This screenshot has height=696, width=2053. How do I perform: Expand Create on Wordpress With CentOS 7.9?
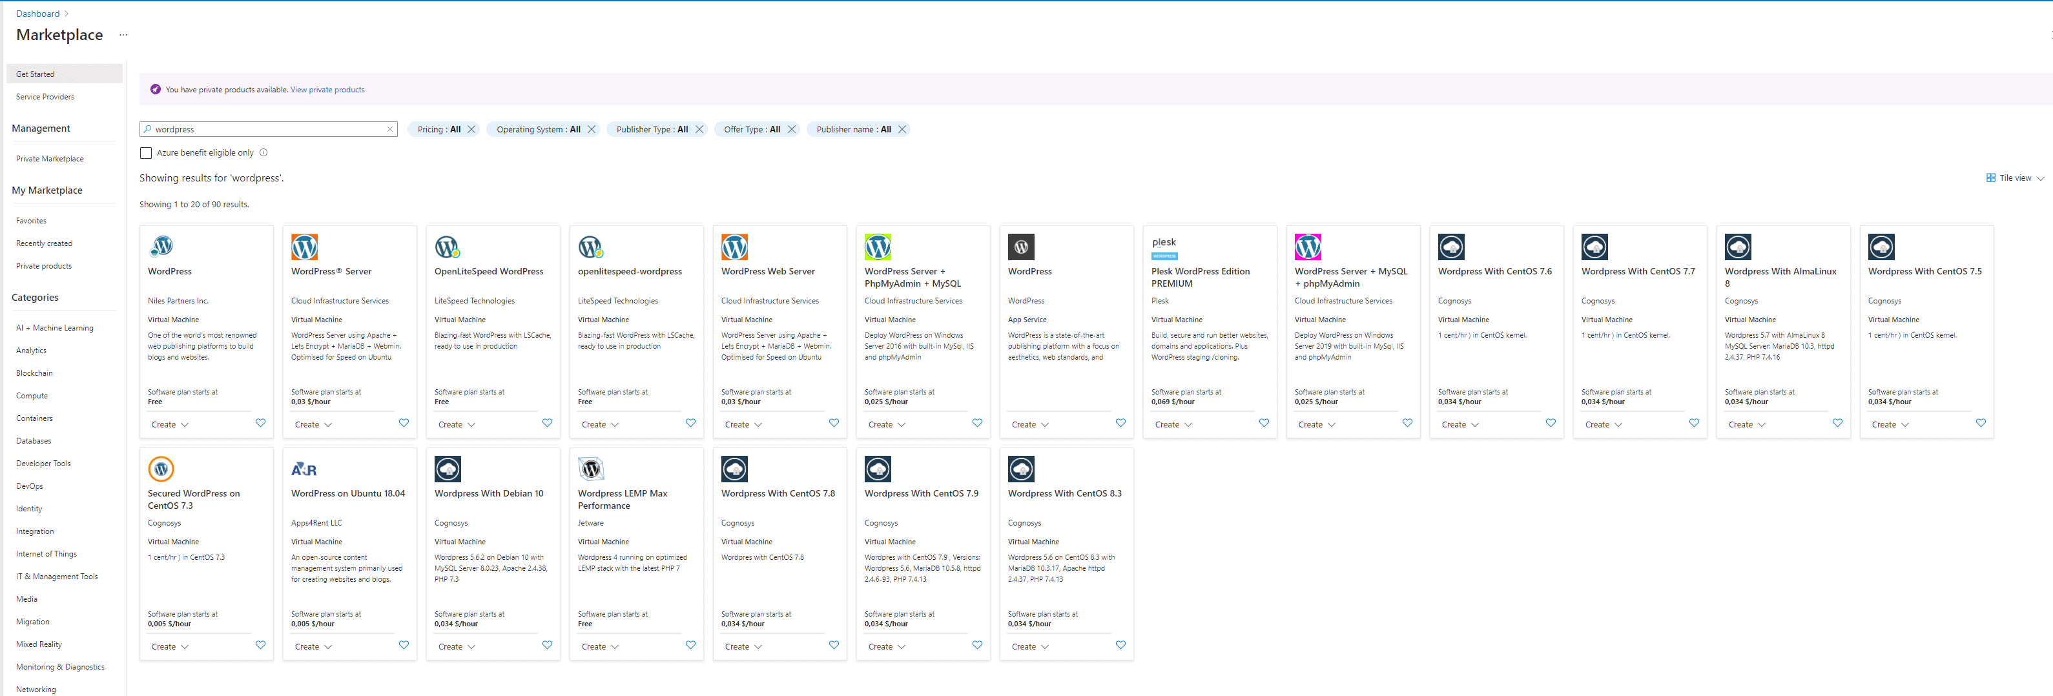(887, 647)
